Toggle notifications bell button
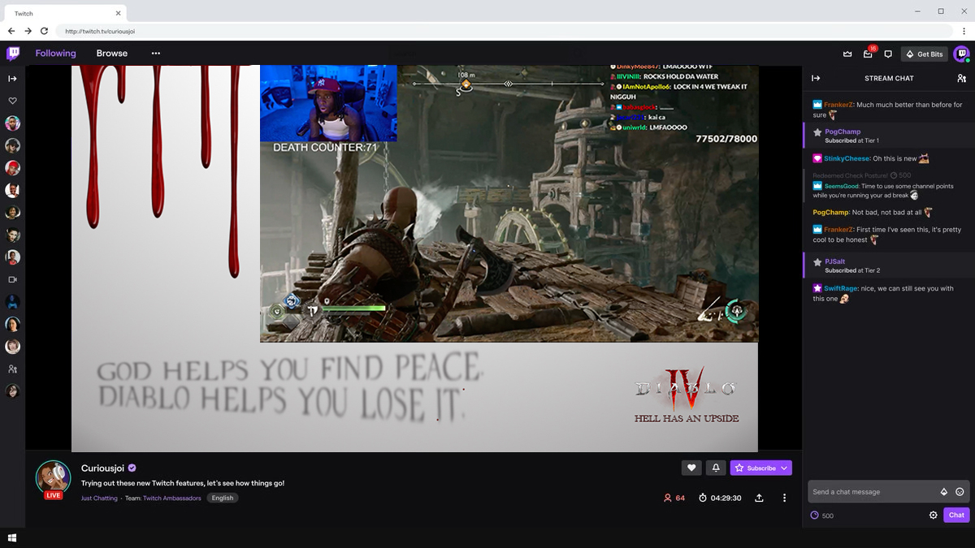 716,468
